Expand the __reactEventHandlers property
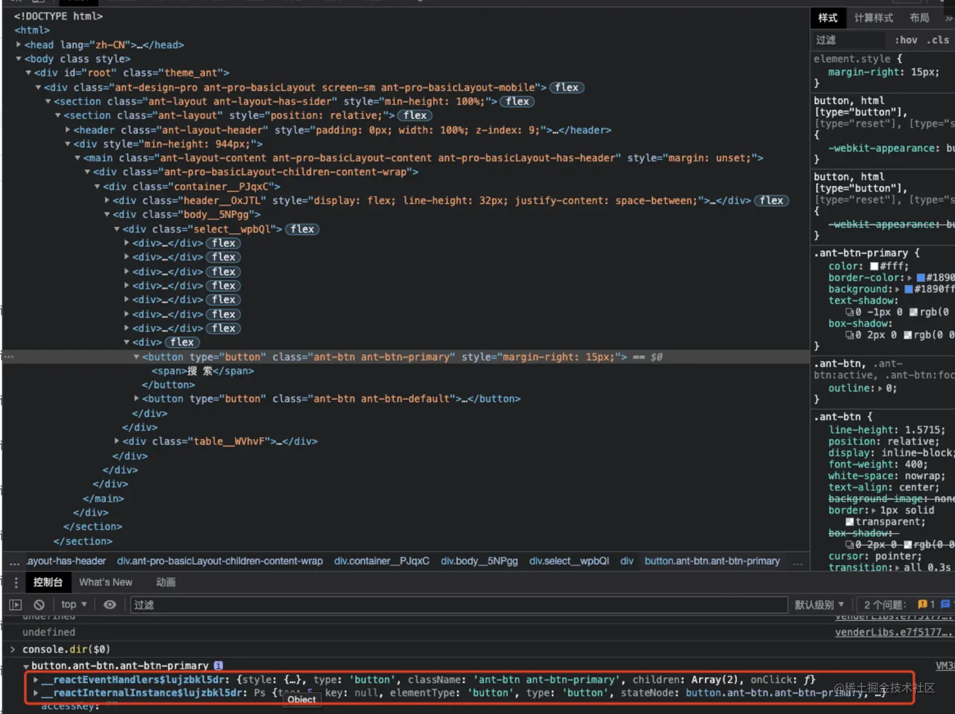The width and height of the screenshot is (955, 714). [x=36, y=680]
